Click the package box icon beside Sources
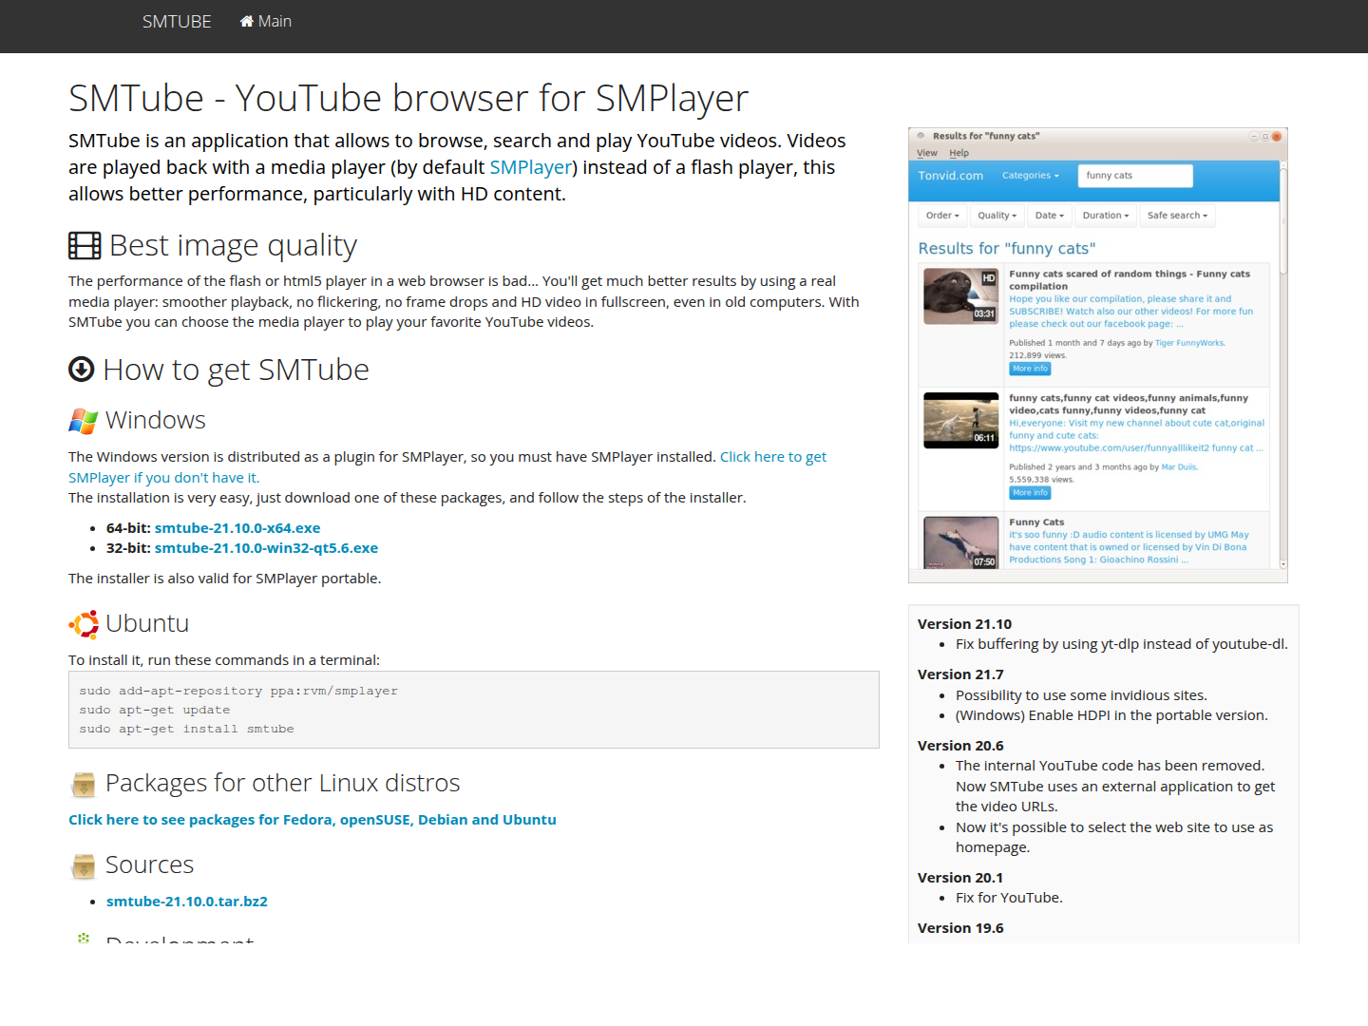This screenshot has height=1026, width=1368. [84, 866]
